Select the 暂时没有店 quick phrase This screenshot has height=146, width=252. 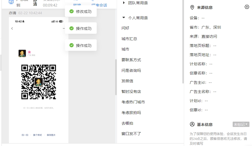pyautogui.click(x=131, y=92)
